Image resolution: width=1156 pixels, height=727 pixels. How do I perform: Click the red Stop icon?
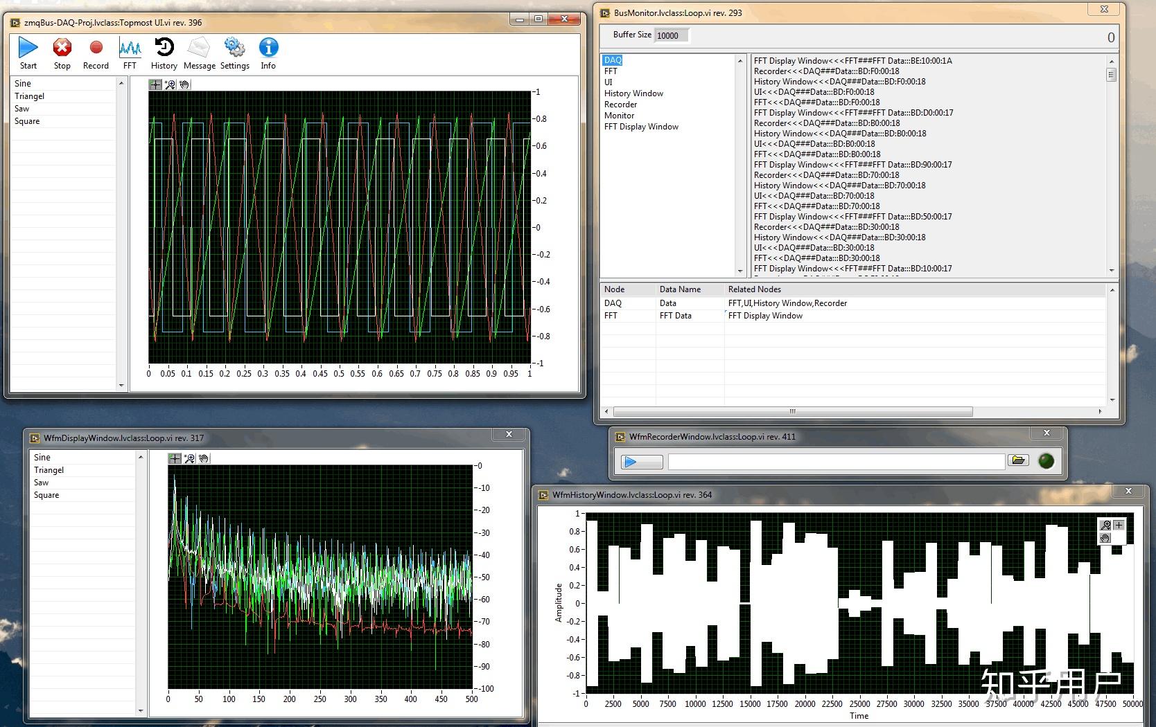(62, 48)
